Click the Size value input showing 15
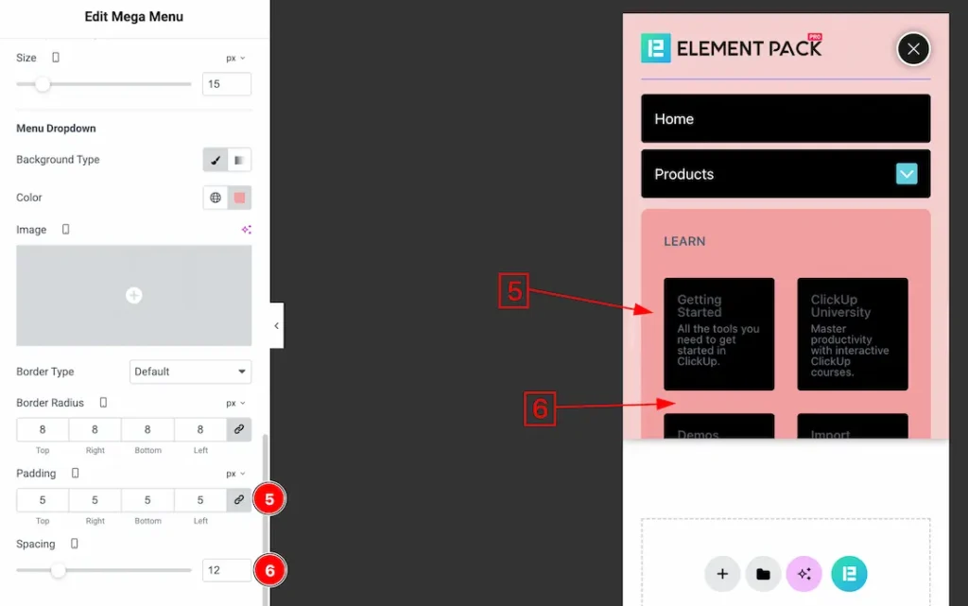 point(227,83)
